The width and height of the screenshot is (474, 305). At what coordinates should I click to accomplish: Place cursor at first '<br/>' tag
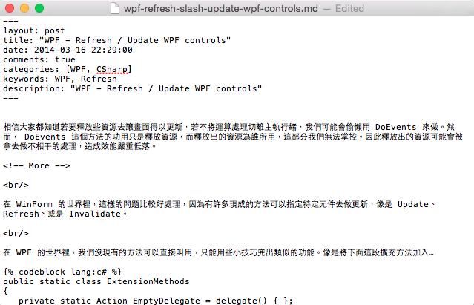point(16,185)
